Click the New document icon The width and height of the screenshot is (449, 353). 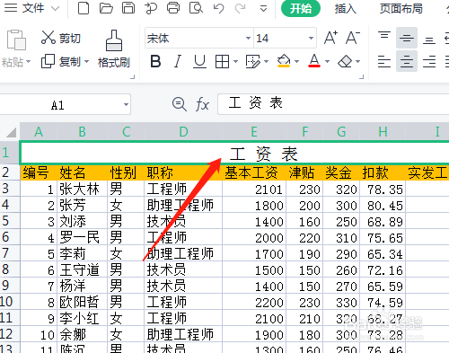point(84,8)
